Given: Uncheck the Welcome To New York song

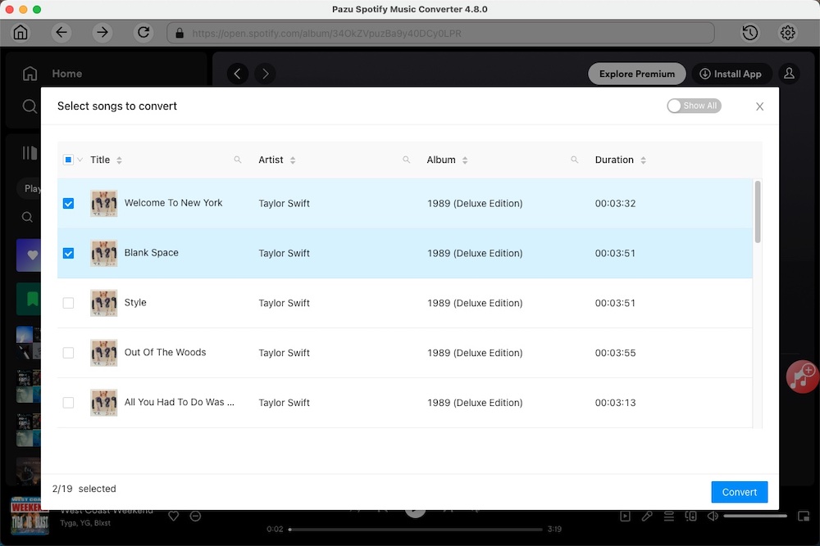Looking at the screenshot, I should coord(68,203).
